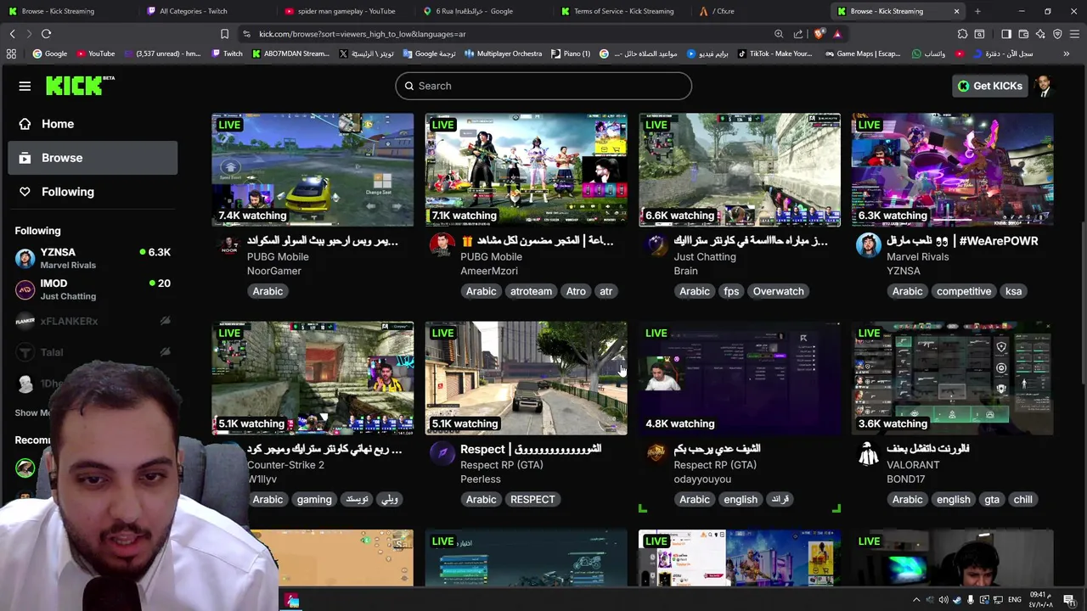The height and width of the screenshot is (611, 1087).
Task: Select the chill tag under BOND17
Action: [1022, 499]
